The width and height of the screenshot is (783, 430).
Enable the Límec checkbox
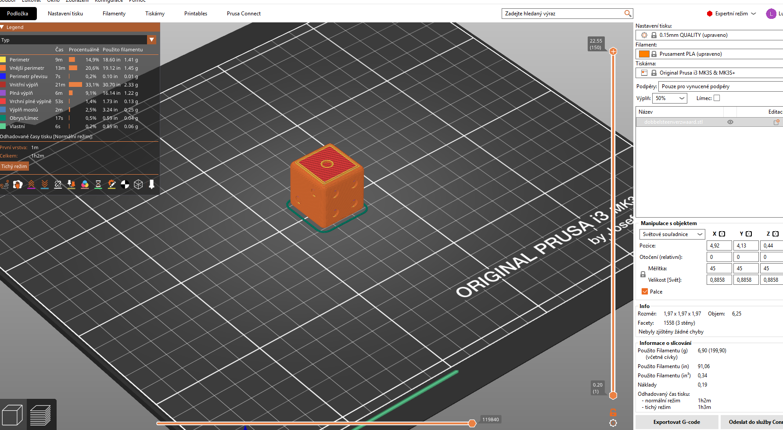(x=717, y=98)
